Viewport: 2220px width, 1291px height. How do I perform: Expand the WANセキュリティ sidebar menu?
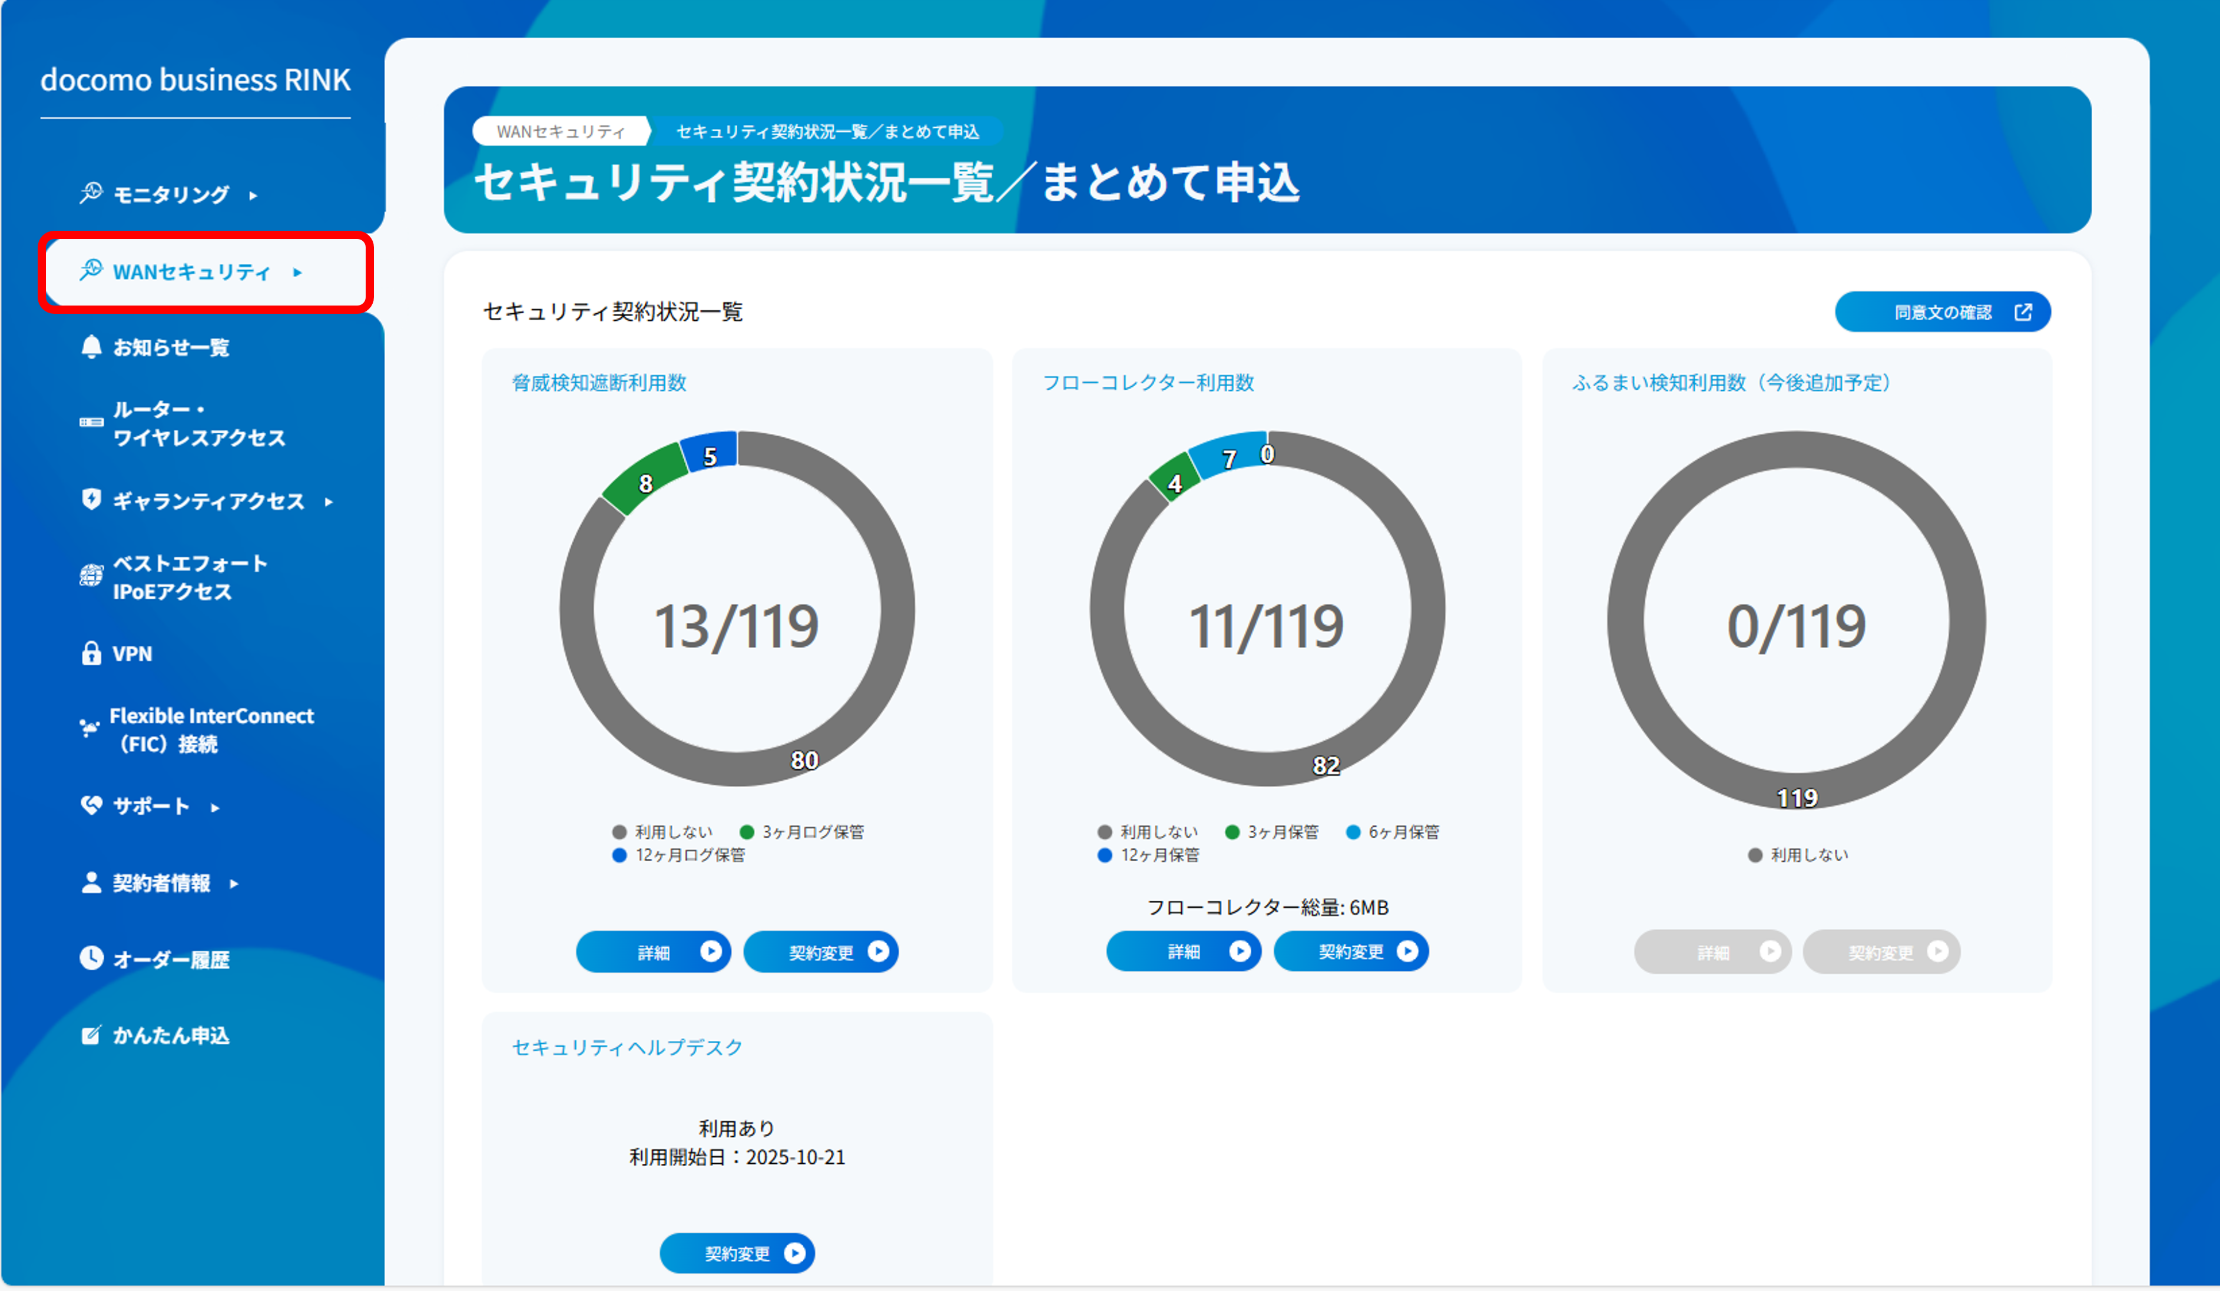point(300,272)
